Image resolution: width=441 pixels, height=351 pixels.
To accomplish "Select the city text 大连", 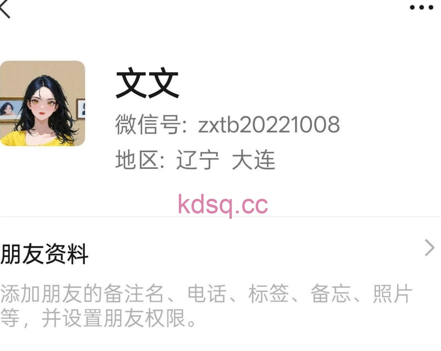I will click(x=254, y=160).
